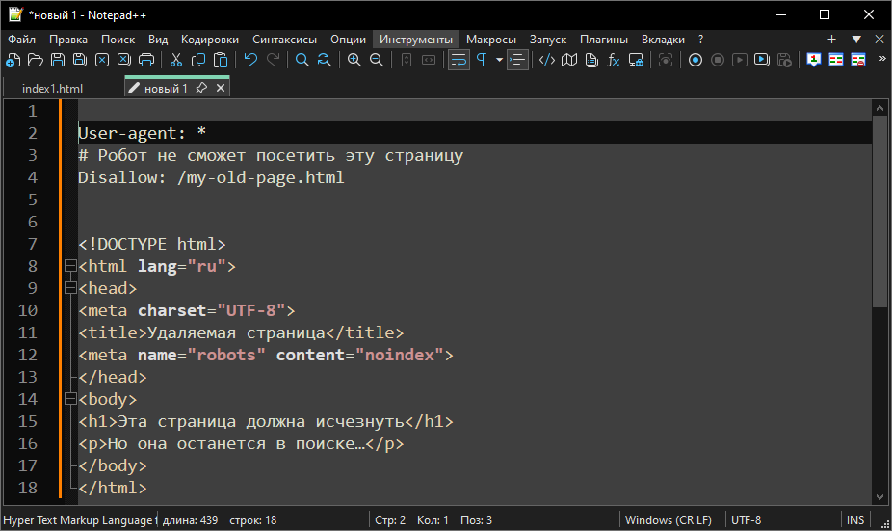
Task: Open Find with the magnifier icon
Action: click(302, 60)
